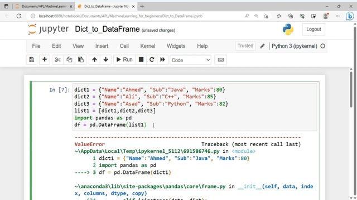Click the list1 = [dict1,dict2,dict3] line
This screenshot has width=357, height=200.
115,111
